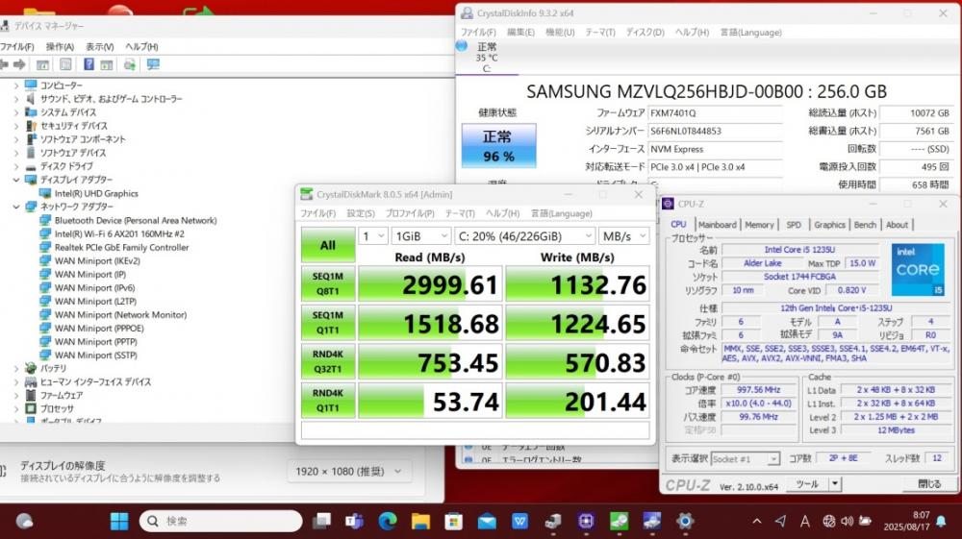Open File Explorer from taskbar
962x539 pixels.
coord(420,522)
